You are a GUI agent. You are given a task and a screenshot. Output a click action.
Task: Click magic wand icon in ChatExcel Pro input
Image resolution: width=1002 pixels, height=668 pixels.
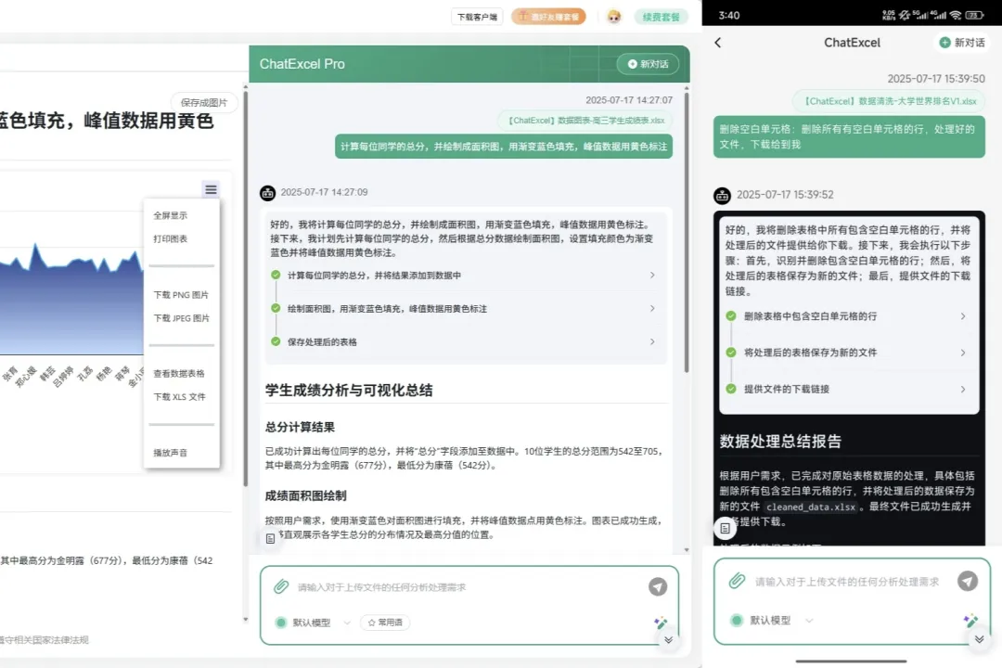(661, 622)
